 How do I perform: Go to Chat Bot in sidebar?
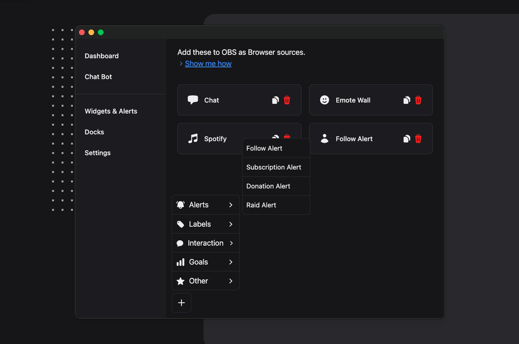[x=98, y=77]
